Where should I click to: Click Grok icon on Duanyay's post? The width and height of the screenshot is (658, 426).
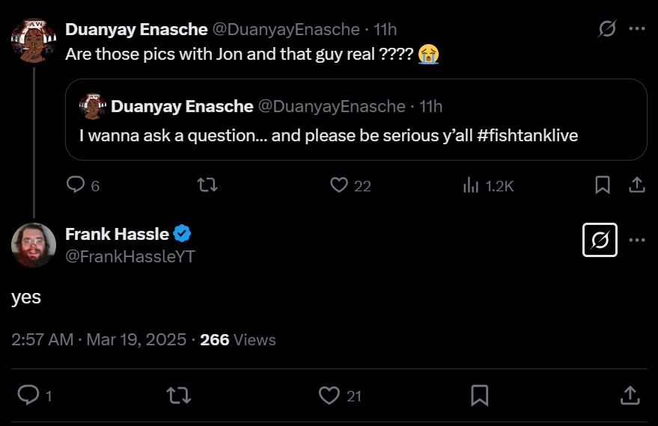607,29
